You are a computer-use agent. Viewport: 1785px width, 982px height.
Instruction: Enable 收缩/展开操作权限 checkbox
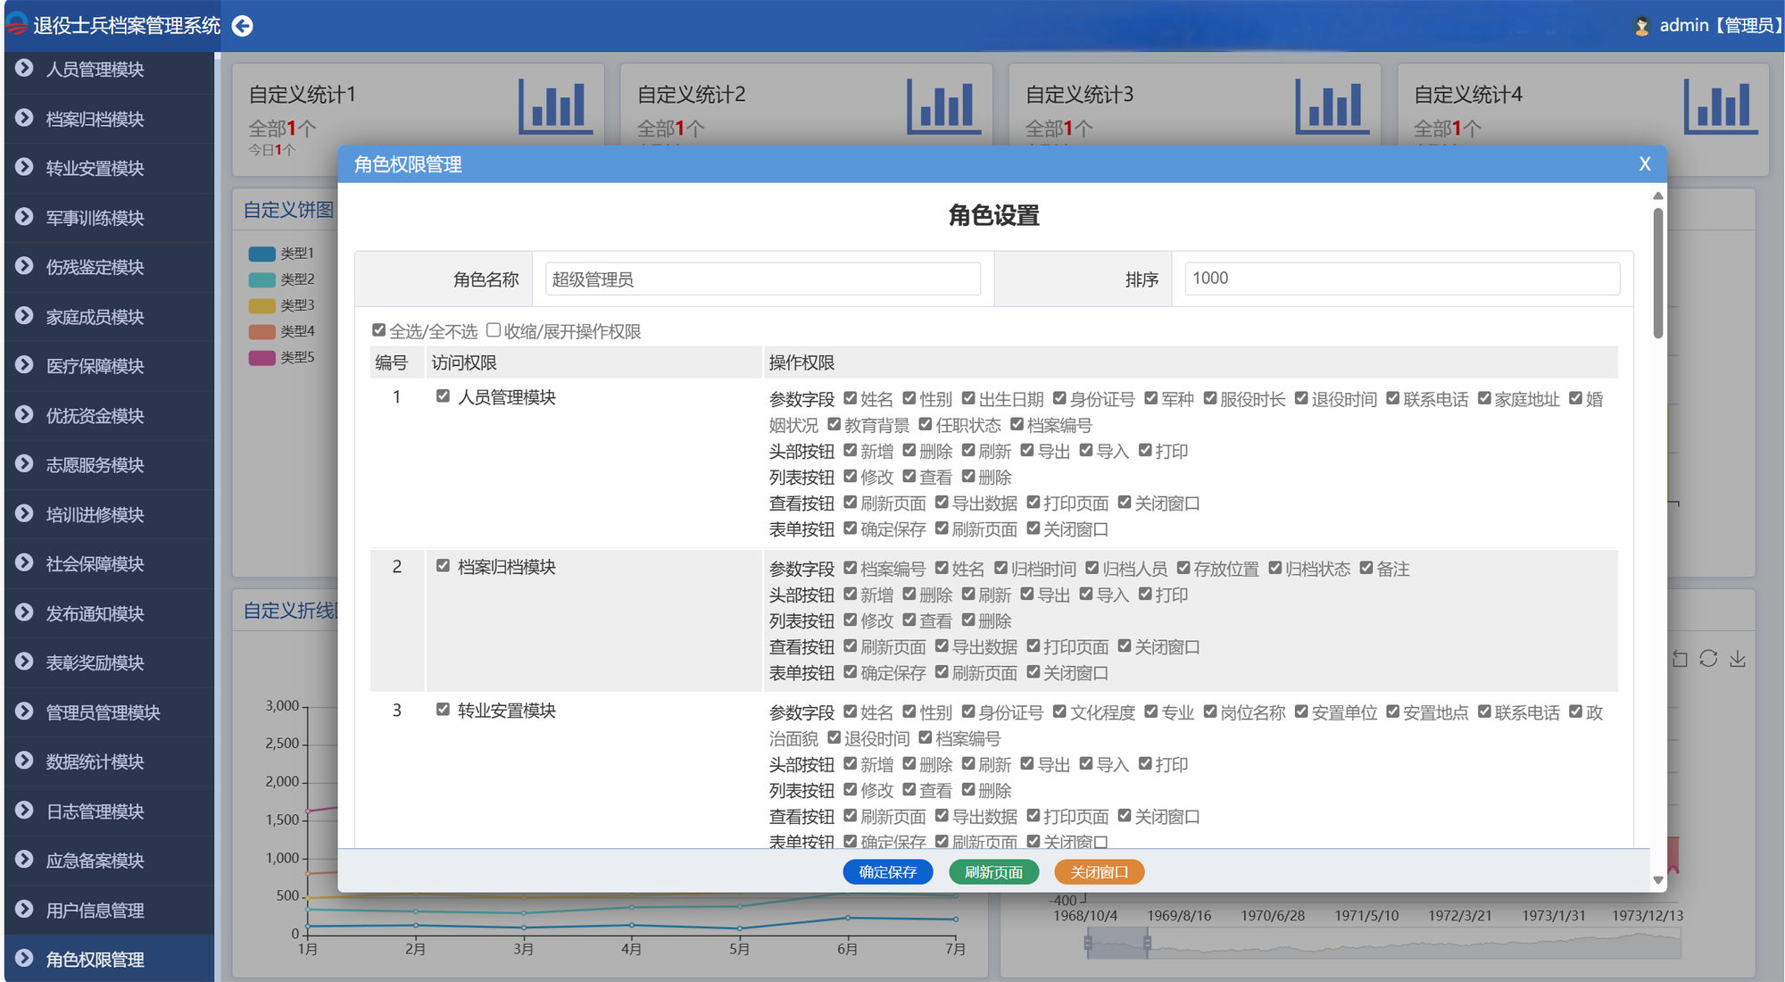point(494,330)
